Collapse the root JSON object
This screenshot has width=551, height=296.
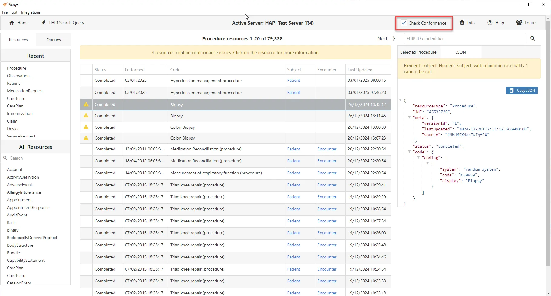(x=401, y=100)
